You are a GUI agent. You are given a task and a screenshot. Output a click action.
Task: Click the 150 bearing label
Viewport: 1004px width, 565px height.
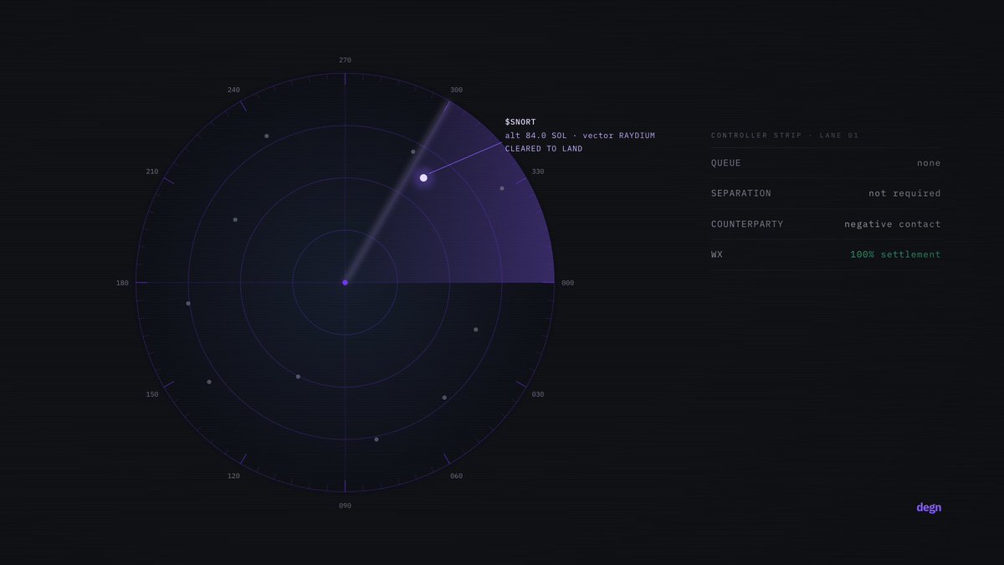coord(152,394)
